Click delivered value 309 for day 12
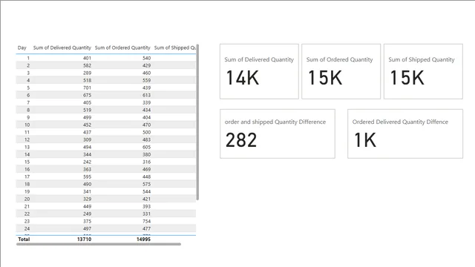The image size is (475, 267). (87, 139)
